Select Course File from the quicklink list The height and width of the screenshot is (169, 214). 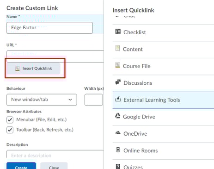click(163, 66)
